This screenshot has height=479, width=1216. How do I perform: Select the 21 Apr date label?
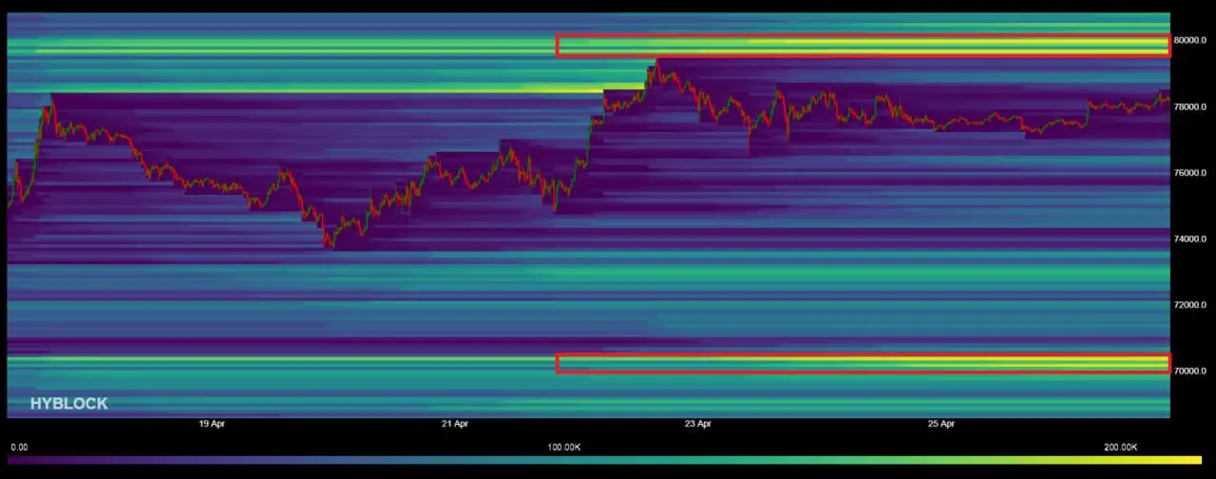coord(455,424)
